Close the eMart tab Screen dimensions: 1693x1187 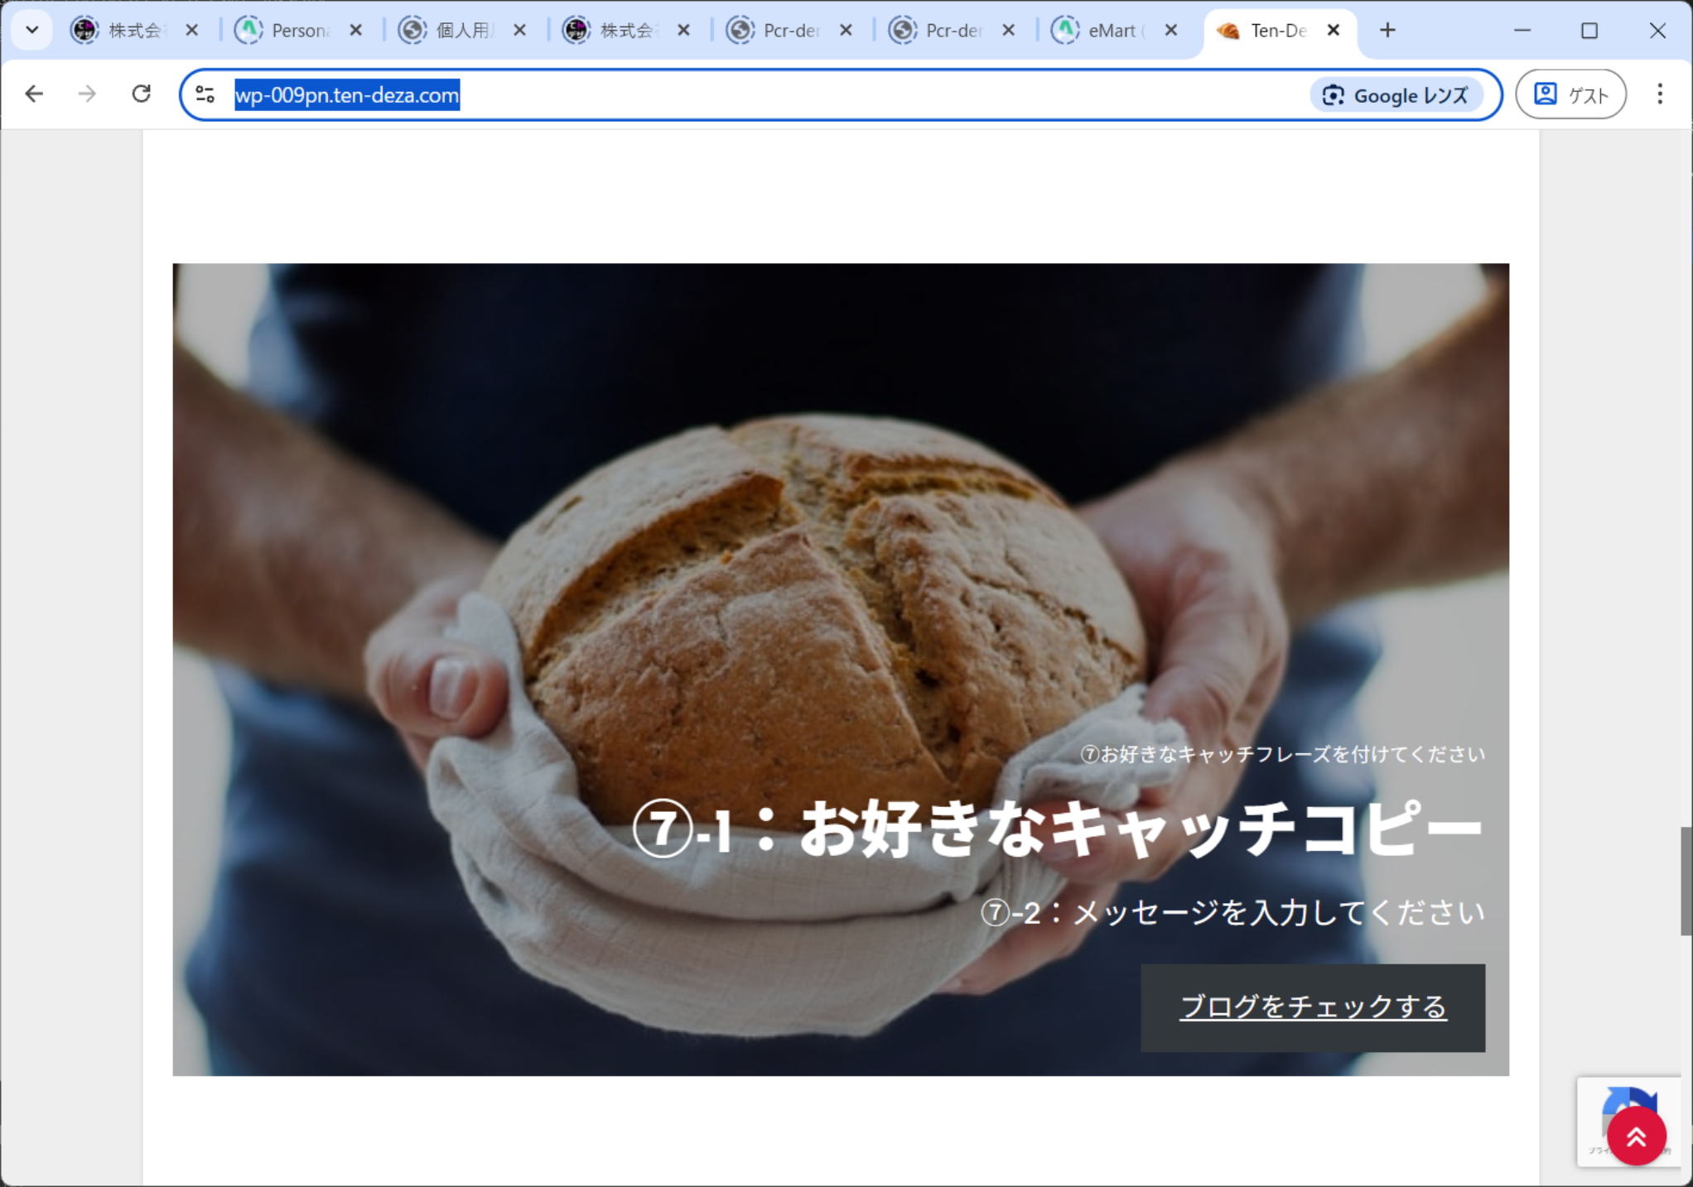click(x=1170, y=31)
